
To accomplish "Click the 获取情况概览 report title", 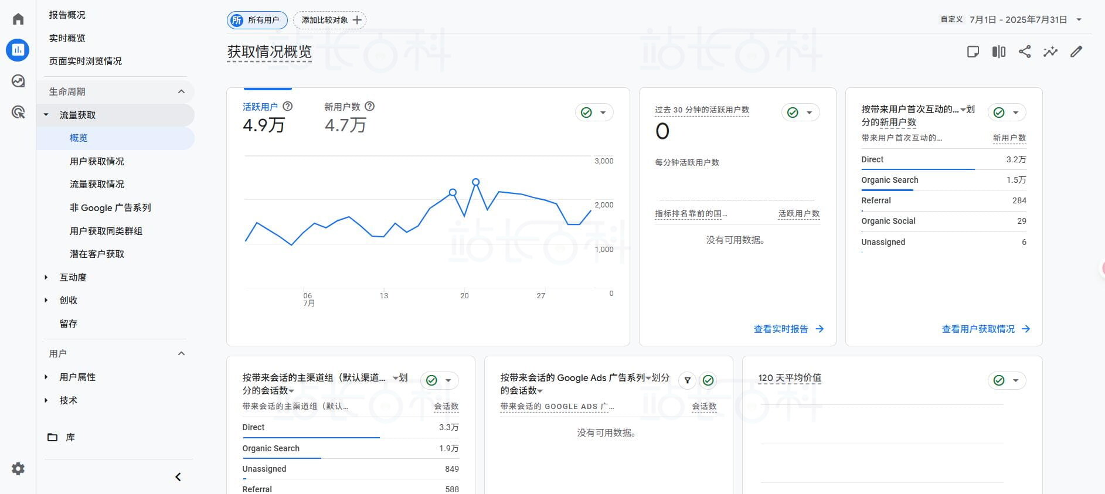I will 269,52.
